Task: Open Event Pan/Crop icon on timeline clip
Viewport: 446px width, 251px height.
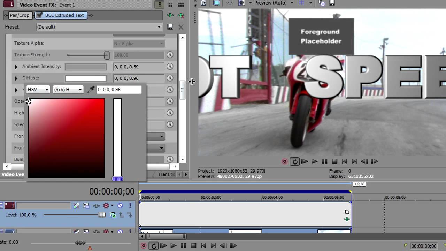Action: pos(347,212)
